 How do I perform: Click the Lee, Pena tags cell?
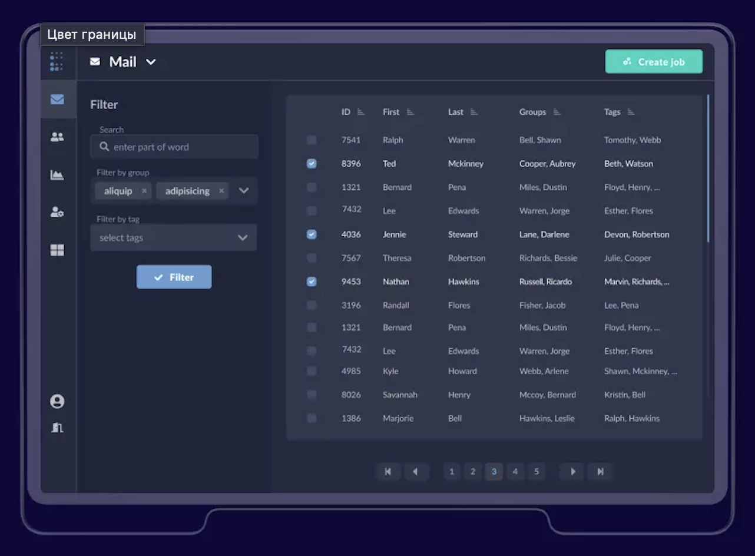point(621,305)
